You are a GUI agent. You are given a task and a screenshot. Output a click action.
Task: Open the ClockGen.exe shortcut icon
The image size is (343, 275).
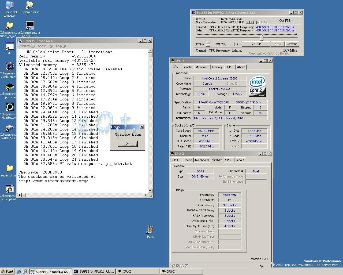coord(10,66)
